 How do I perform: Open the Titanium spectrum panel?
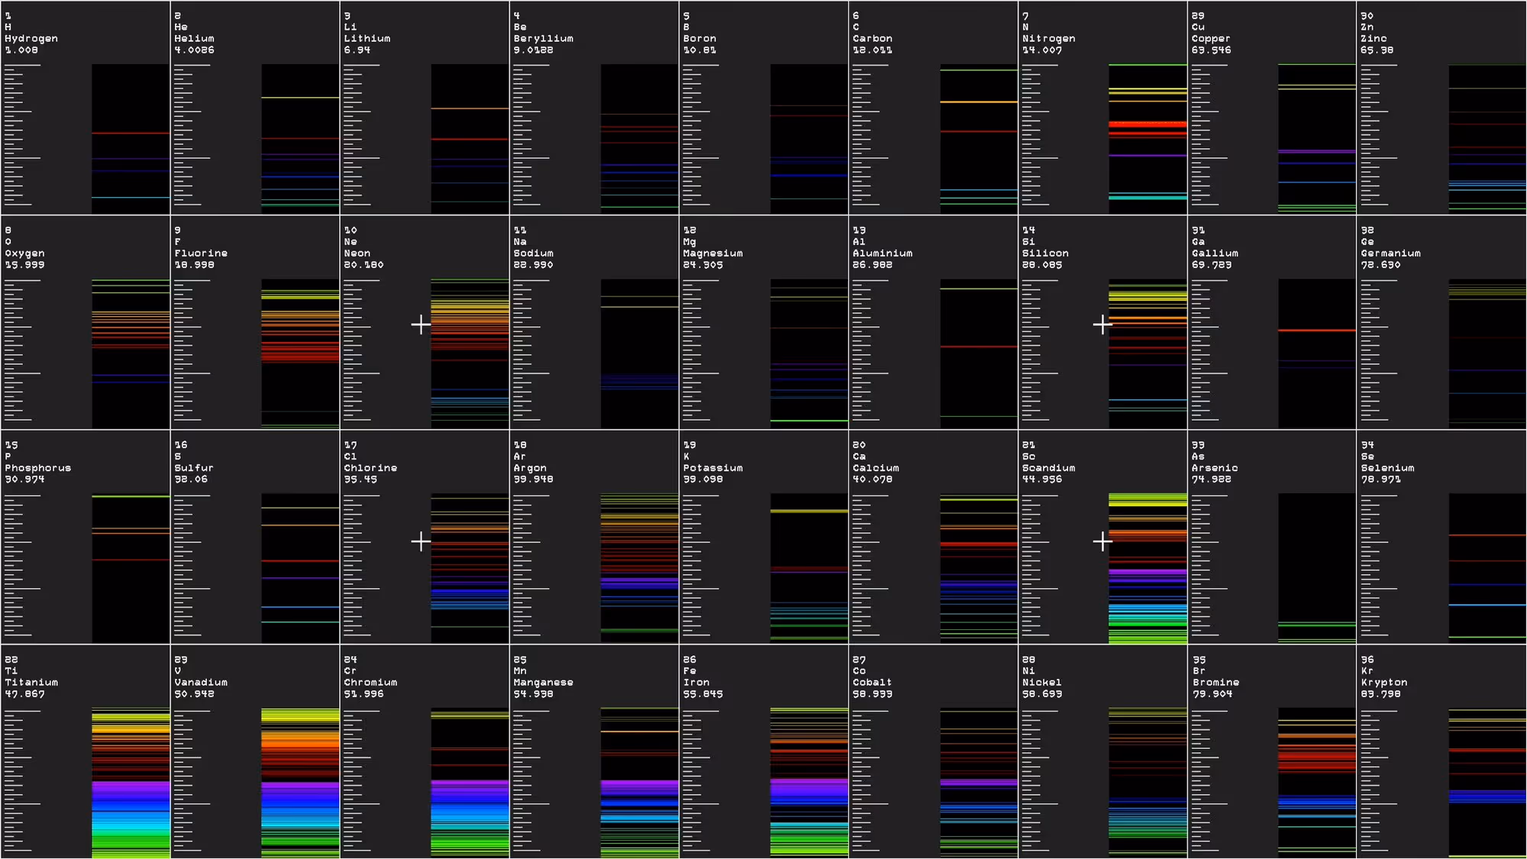(x=131, y=783)
